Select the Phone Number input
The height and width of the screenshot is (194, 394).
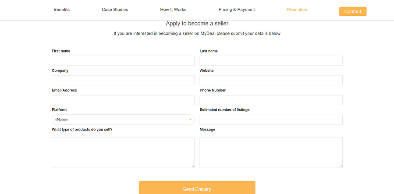271,100
